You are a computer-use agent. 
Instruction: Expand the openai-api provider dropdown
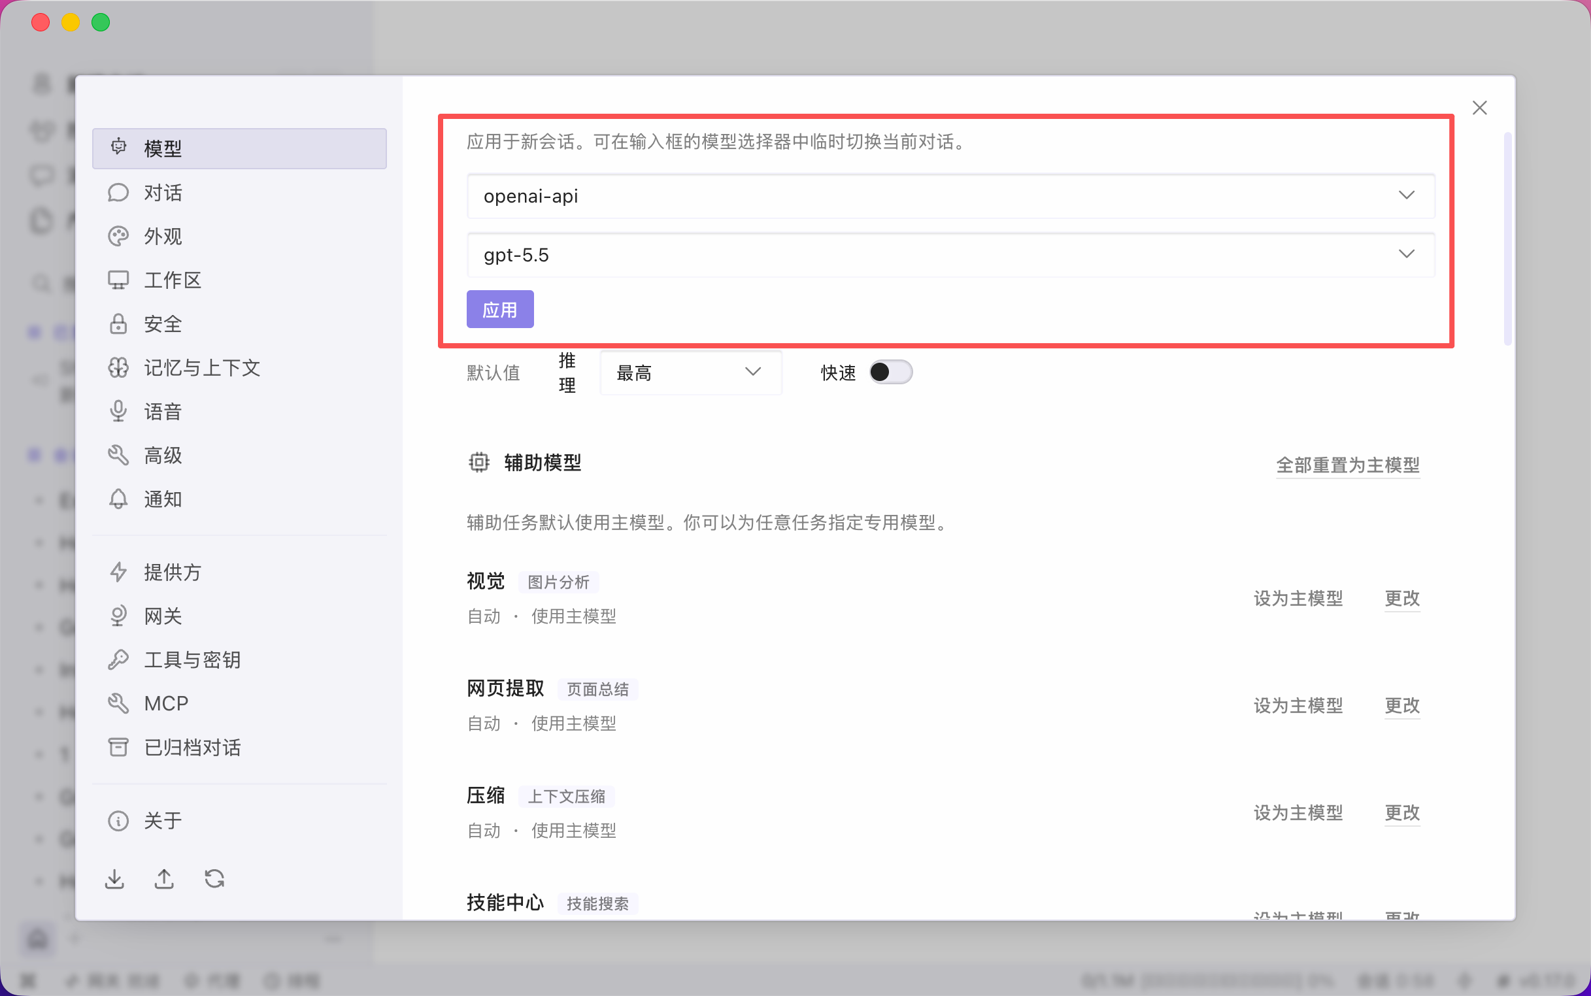(x=950, y=195)
